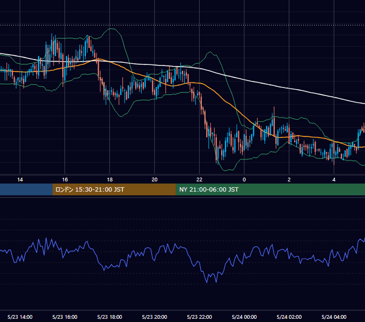Click the ロンドン 15:30-21:00 JST session bar
This screenshot has height=322, width=365.
[x=114, y=189]
